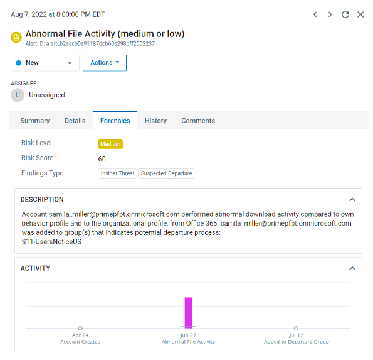Click the Added to Departure Group label
Image resolution: width=373 pixels, height=360 pixels.
pos(296,342)
